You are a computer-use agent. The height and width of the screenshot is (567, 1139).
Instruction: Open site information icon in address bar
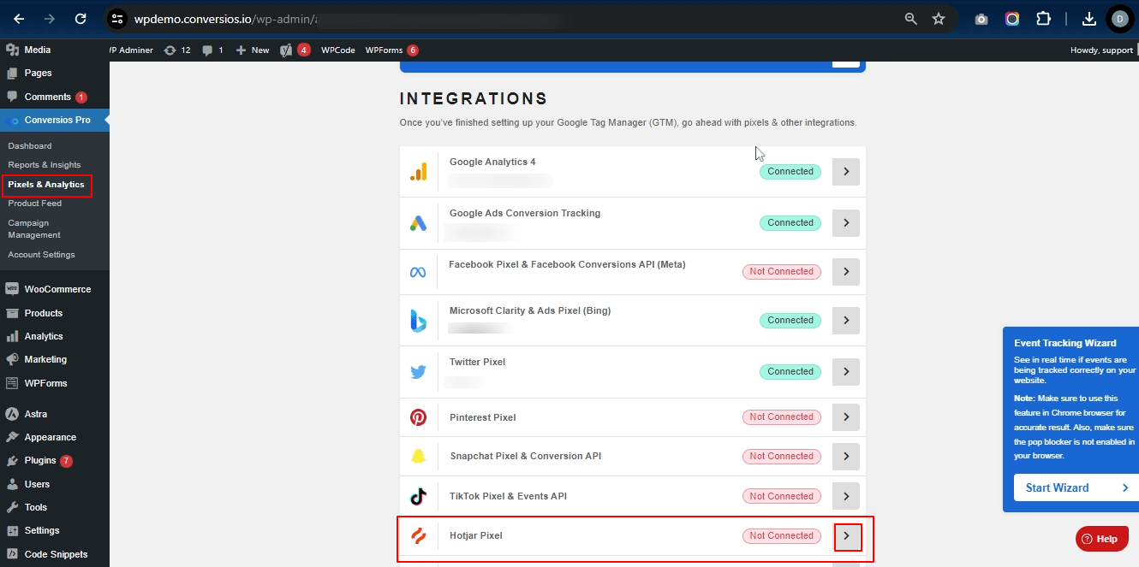pyautogui.click(x=117, y=18)
